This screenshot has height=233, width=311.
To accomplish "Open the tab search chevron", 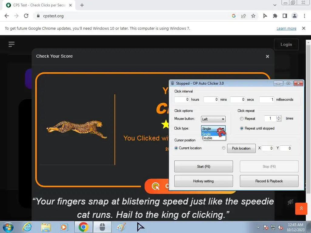I will point(275,5).
